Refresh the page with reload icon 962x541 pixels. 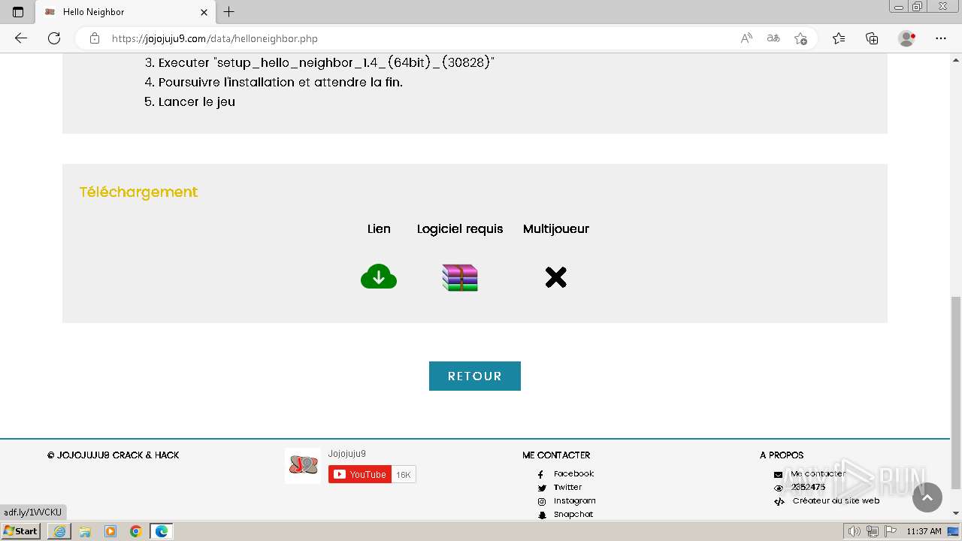click(54, 38)
